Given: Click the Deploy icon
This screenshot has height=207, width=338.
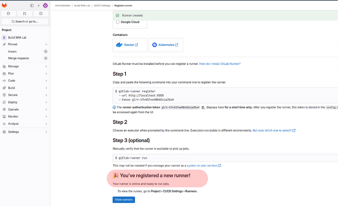Looking at the screenshot, I should coord(4,102).
